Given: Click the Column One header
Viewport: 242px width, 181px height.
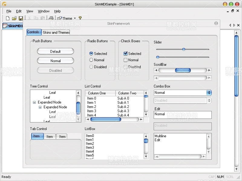Looking at the screenshot, I should coord(100,93).
